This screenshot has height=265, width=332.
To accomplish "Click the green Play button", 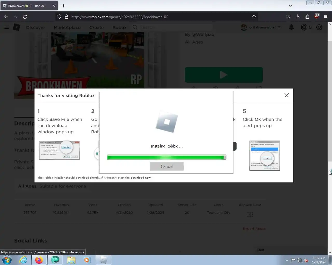I will click(x=224, y=75).
